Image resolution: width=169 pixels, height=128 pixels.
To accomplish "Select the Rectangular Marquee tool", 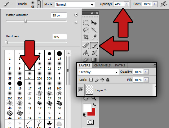I will point(86,23).
